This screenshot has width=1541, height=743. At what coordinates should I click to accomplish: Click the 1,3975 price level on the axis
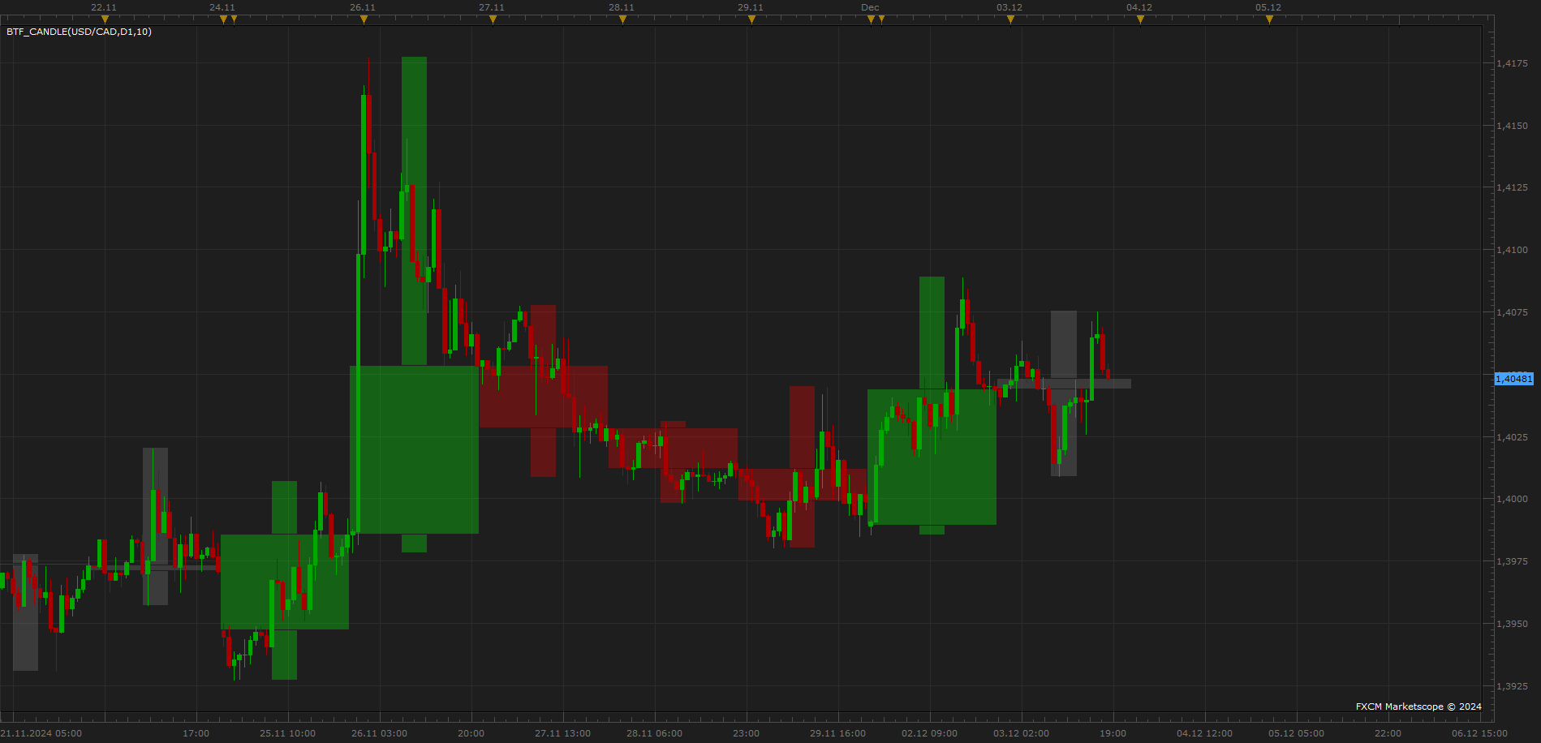click(1513, 561)
